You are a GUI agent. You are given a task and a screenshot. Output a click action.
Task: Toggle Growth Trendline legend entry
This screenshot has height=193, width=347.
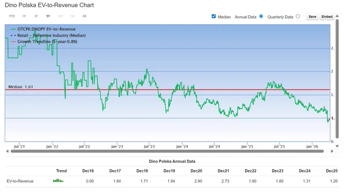(x=44, y=42)
